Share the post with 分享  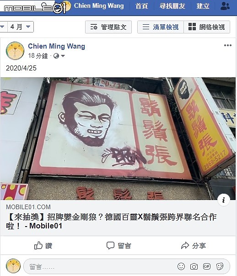pos(194,245)
